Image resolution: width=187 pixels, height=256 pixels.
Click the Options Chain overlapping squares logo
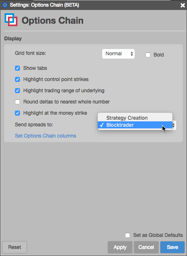tap(11, 20)
